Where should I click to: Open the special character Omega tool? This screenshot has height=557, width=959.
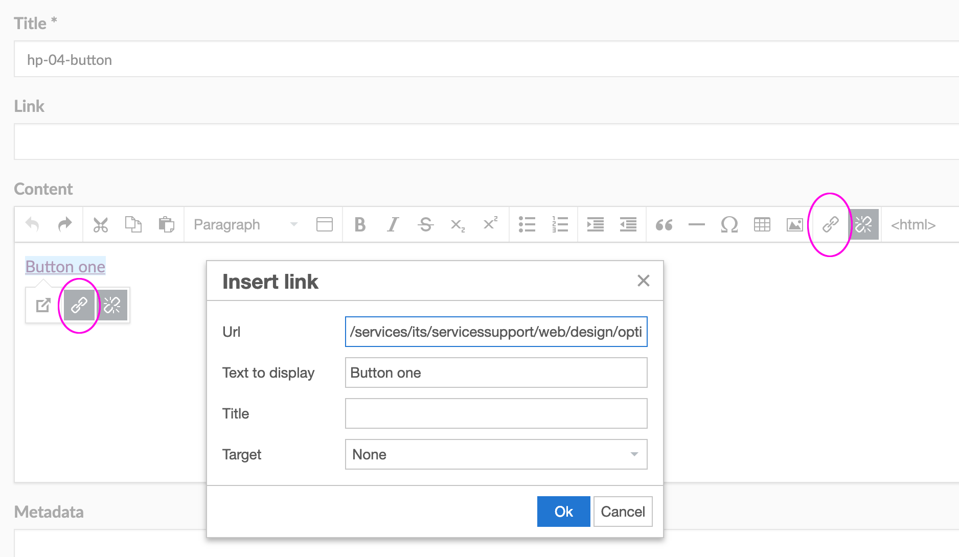point(729,224)
